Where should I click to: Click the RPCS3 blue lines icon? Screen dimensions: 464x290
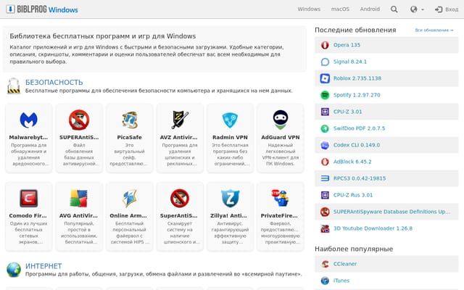click(x=325, y=178)
